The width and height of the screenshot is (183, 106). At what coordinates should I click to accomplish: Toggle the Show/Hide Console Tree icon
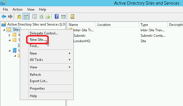pyautogui.click(x=26, y=16)
